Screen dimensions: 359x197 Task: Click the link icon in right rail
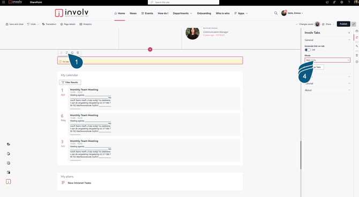[x=357, y=46]
